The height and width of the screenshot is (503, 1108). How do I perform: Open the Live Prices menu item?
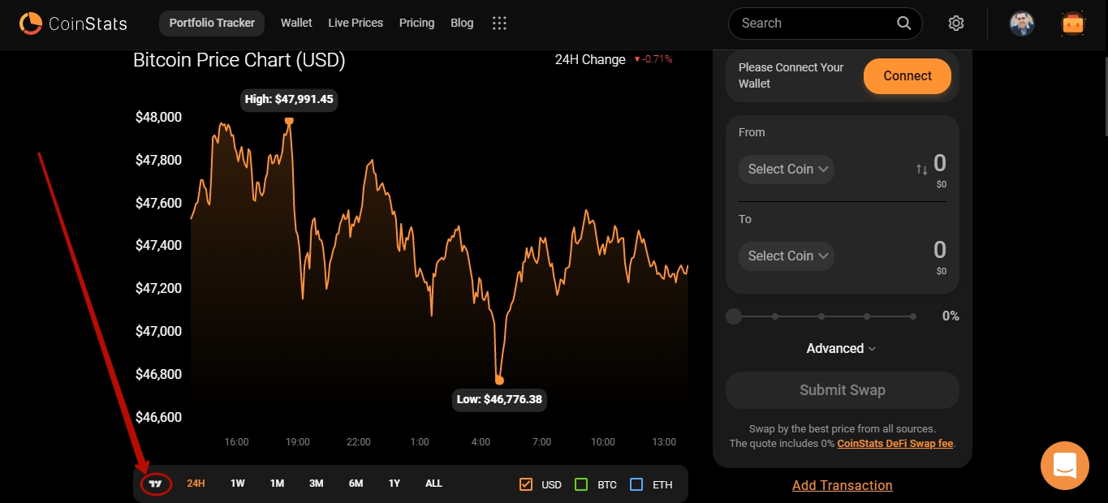355,23
